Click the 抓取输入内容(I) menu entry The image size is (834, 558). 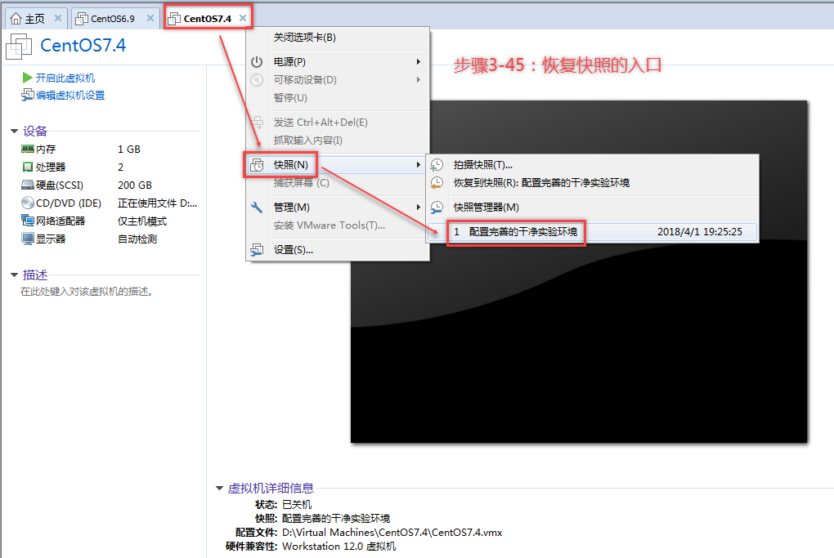coord(338,141)
